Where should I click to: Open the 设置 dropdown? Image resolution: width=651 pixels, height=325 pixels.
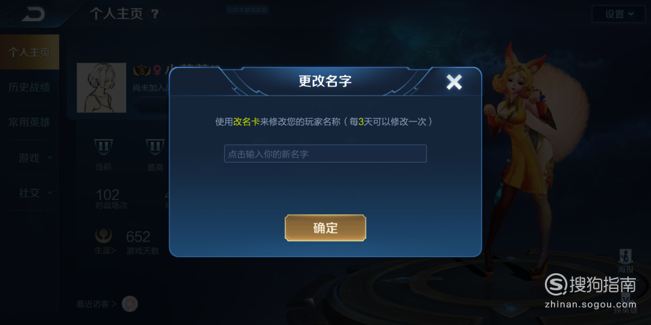pos(618,14)
